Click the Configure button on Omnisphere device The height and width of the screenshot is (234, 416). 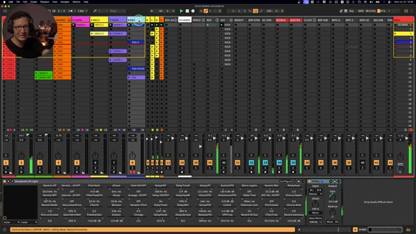tap(285, 181)
